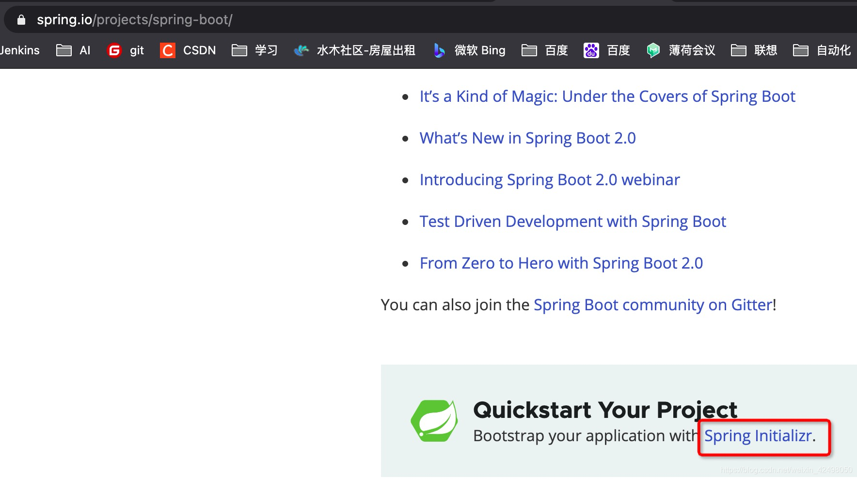Open the 薄荷会议 bookmark
Screen dimensions: 857x479
[681, 50]
